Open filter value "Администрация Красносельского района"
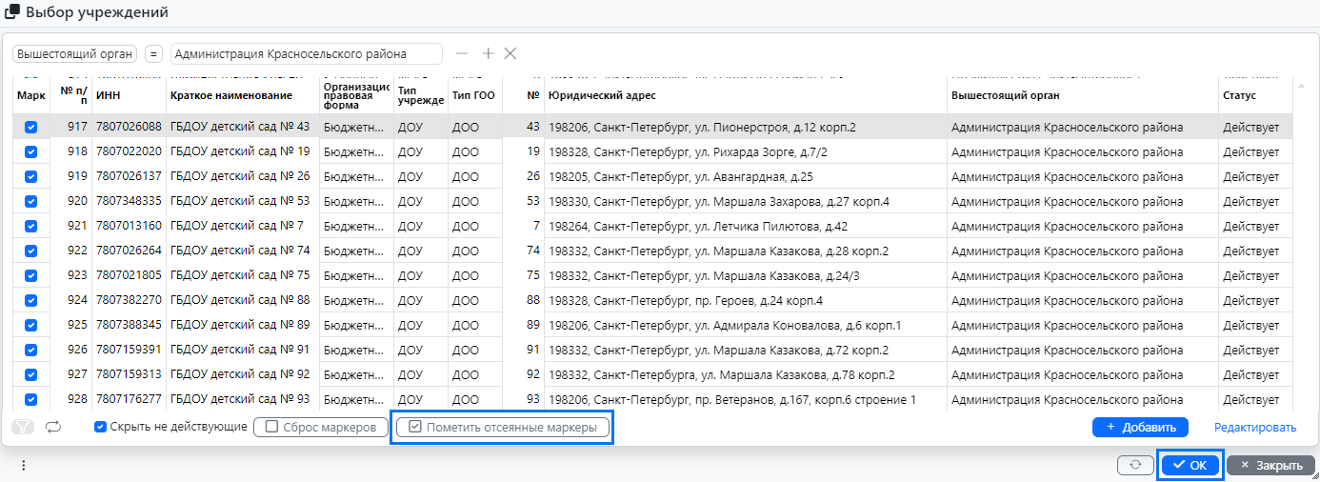 coord(306,54)
